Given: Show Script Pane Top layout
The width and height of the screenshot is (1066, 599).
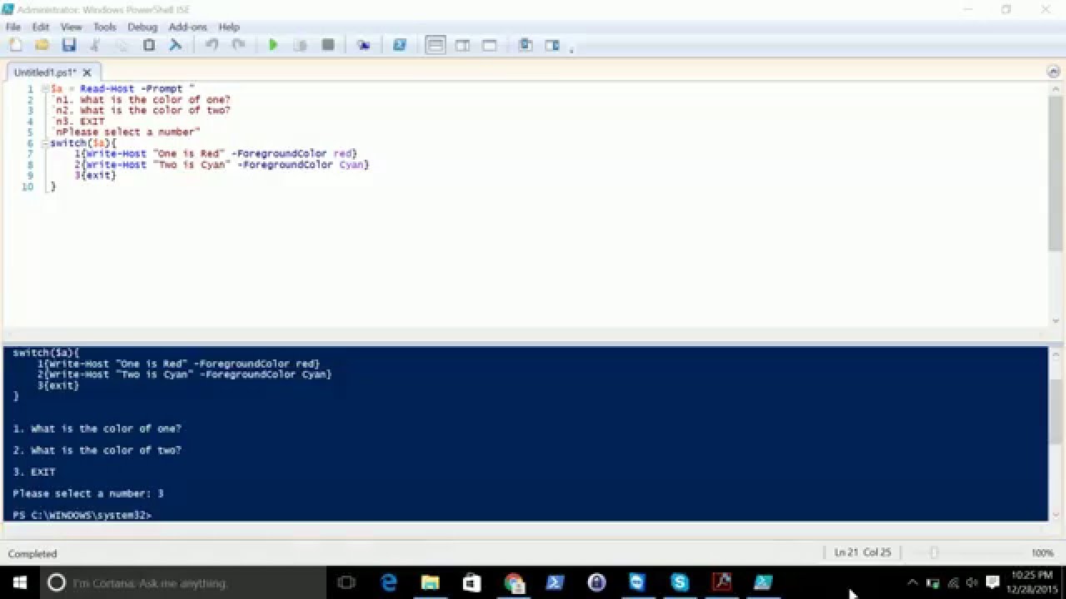Looking at the screenshot, I should [x=436, y=45].
